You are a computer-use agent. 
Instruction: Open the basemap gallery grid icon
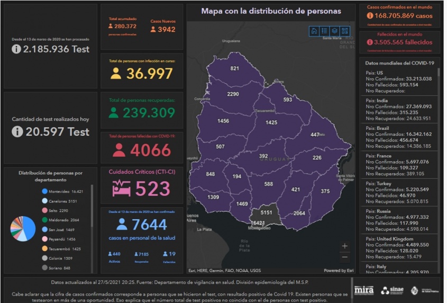tap(345, 31)
